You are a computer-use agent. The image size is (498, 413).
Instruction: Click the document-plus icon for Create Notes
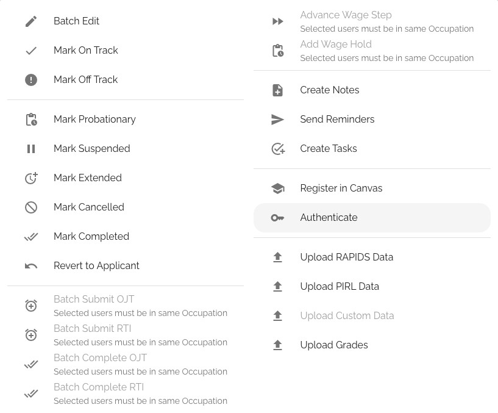pyautogui.click(x=277, y=90)
